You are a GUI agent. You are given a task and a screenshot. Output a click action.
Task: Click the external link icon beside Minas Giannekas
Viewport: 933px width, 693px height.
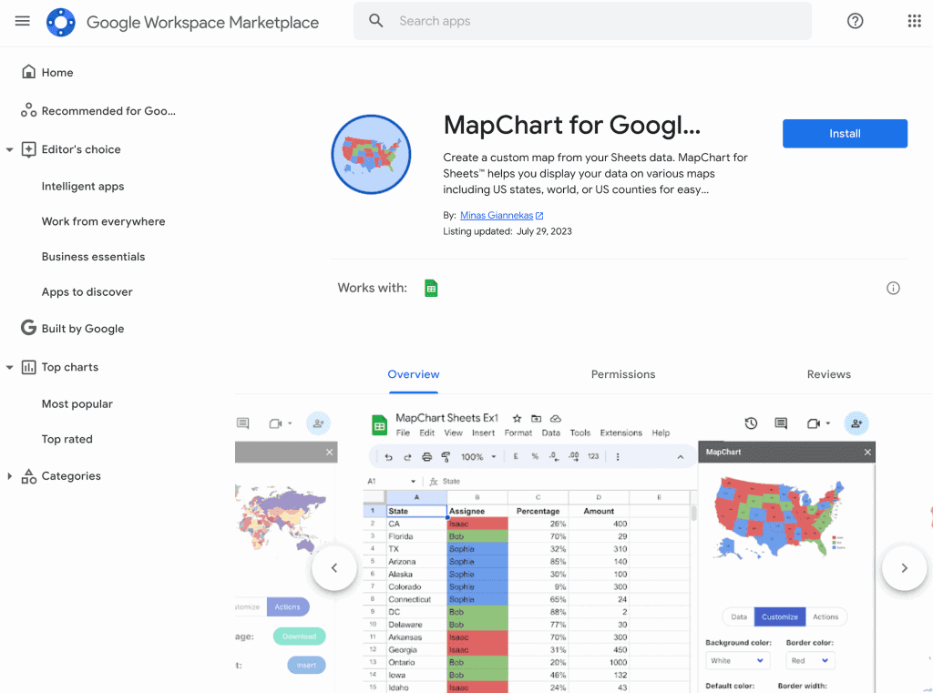point(539,216)
